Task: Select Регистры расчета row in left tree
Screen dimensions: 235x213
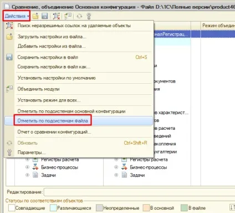Action: coord(60,160)
